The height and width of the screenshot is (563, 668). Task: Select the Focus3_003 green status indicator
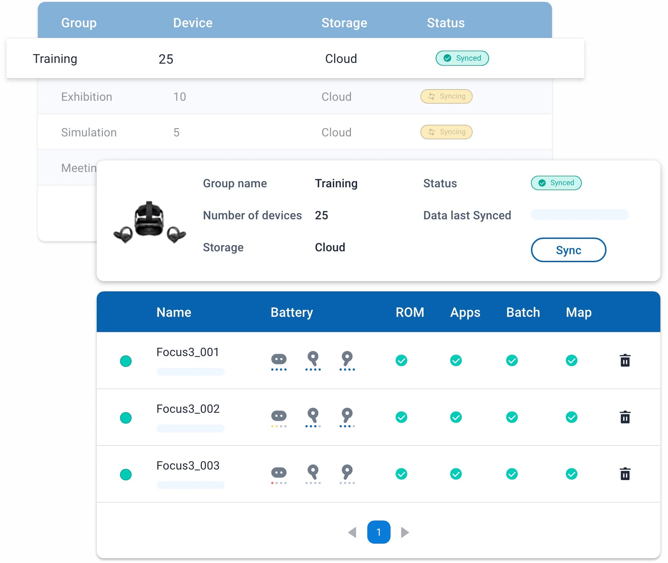(126, 475)
